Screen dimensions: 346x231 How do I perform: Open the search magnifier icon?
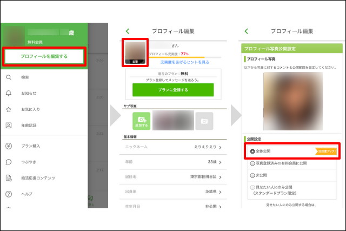tap(9, 77)
